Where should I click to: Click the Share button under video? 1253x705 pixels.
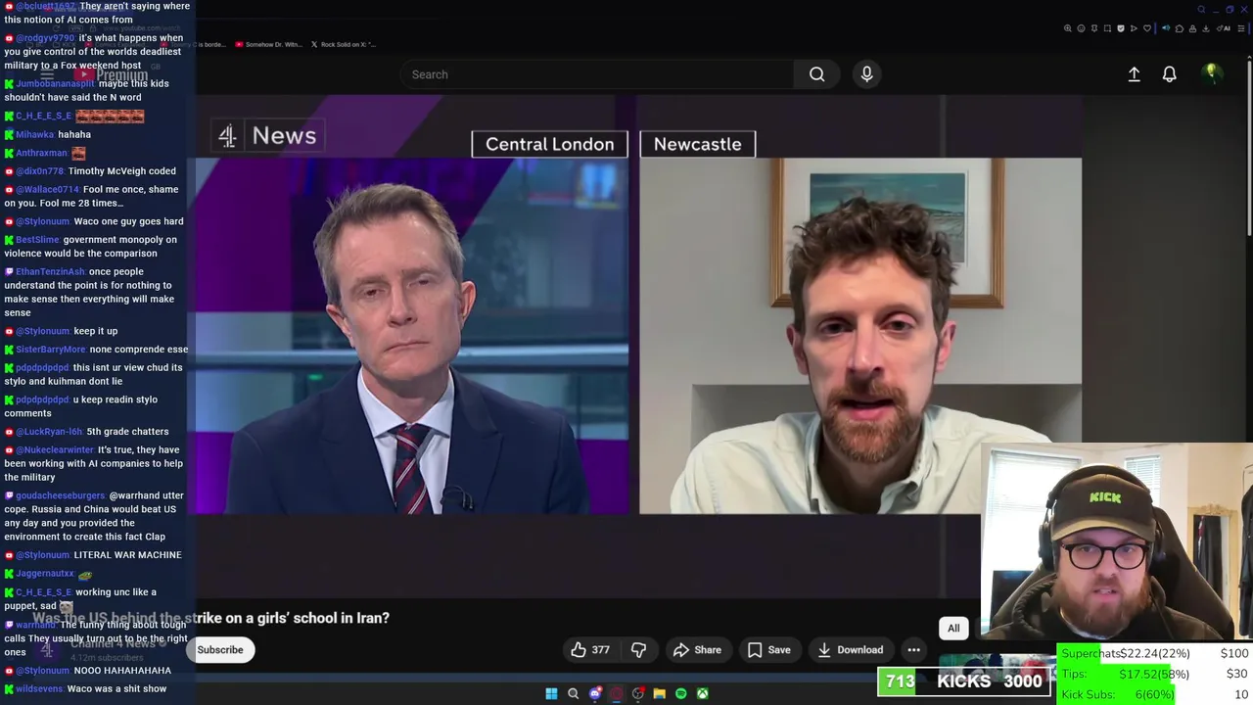(697, 650)
